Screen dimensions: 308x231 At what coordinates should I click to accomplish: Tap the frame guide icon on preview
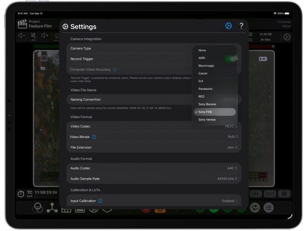tap(44, 58)
